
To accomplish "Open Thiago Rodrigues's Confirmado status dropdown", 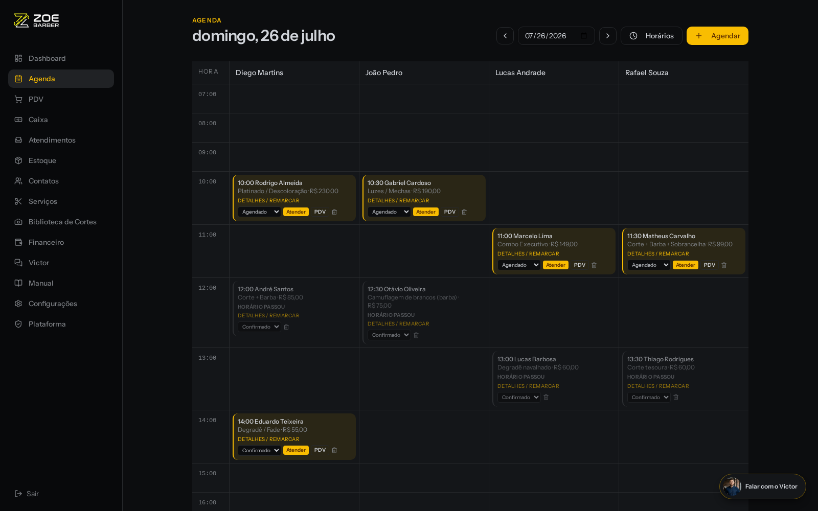I will click(649, 398).
